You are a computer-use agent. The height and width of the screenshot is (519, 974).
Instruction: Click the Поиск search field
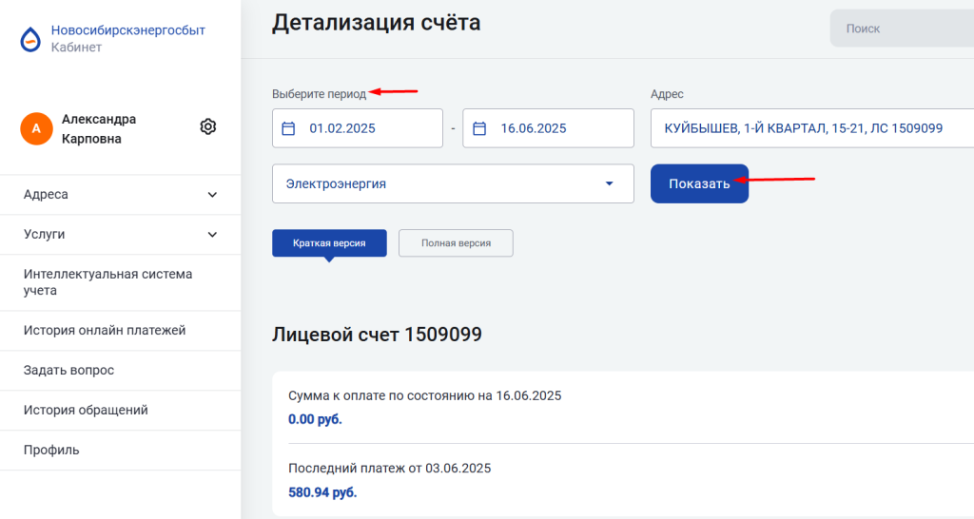pos(899,29)
